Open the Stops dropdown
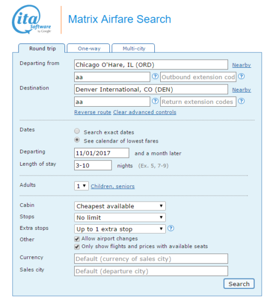 pyautogui.click(x=120, y=217)
